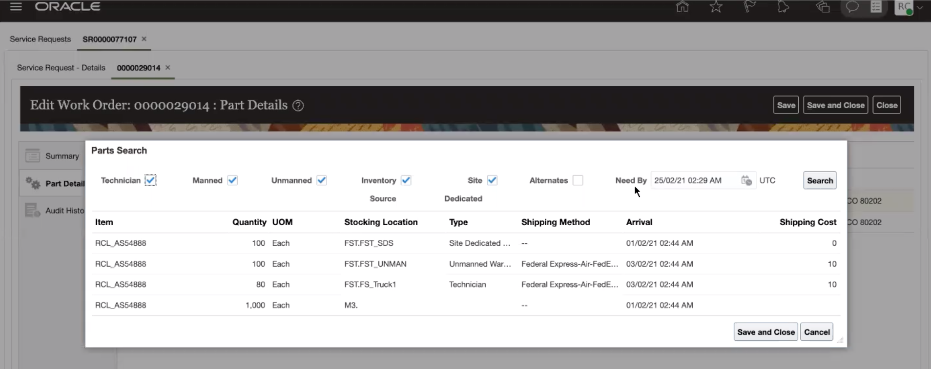This screenshot has width=931, height=369.
Task: Open notifications bell icon
Action: point(783,7)
